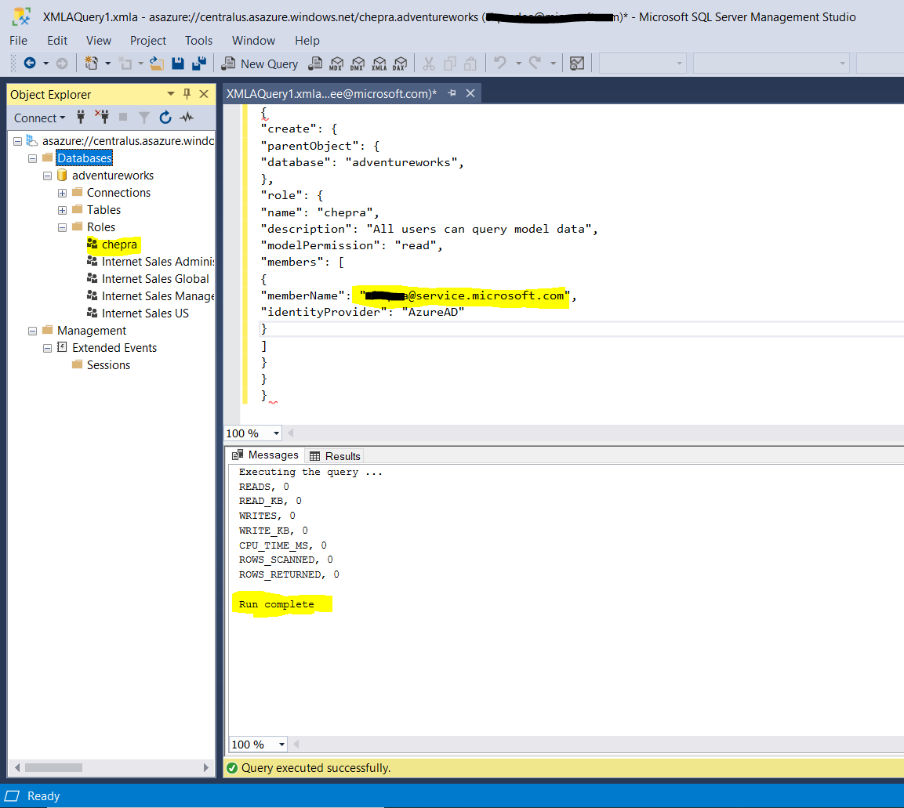Click the memberName line in the editor
This screenshot has height=808, width=904.
click(418, 295)
